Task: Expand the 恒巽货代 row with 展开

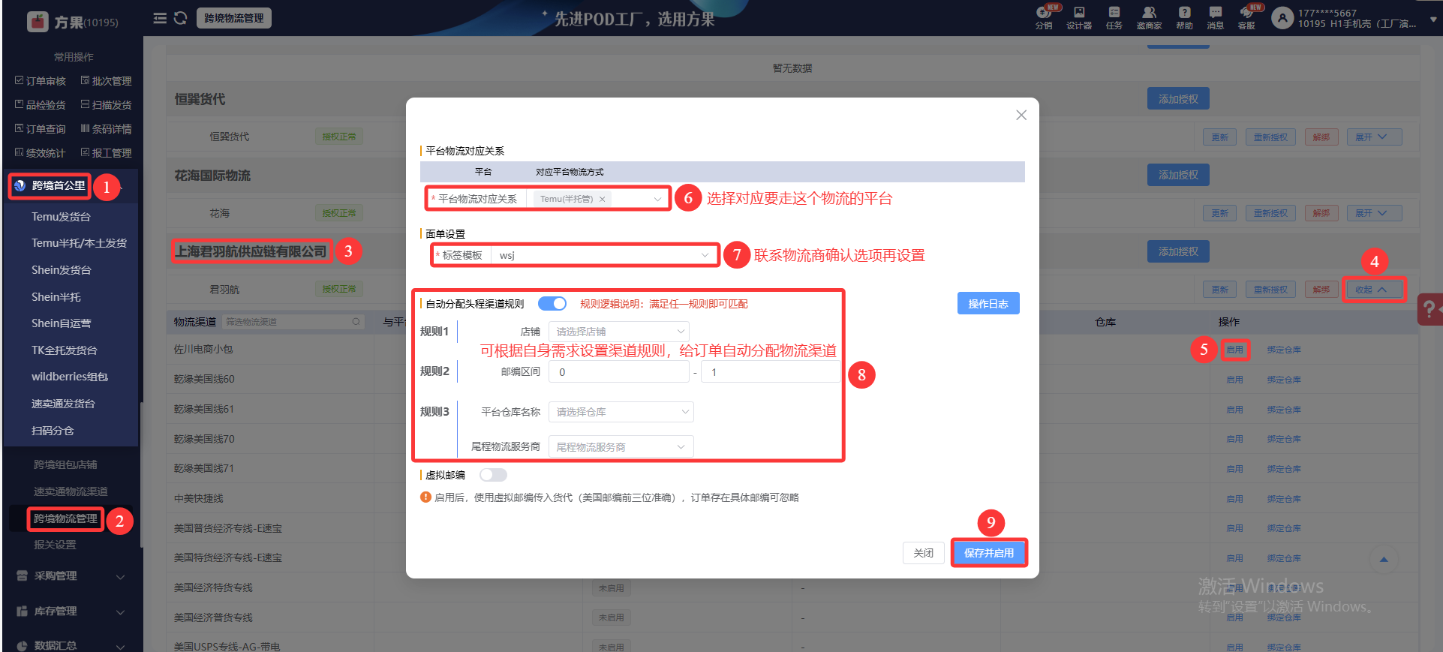Action: (x=1374, y=137)
